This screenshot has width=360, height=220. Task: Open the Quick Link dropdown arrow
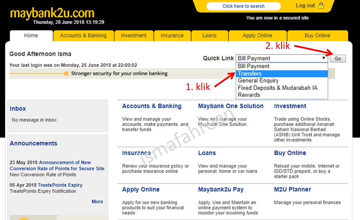pos(324,58)
